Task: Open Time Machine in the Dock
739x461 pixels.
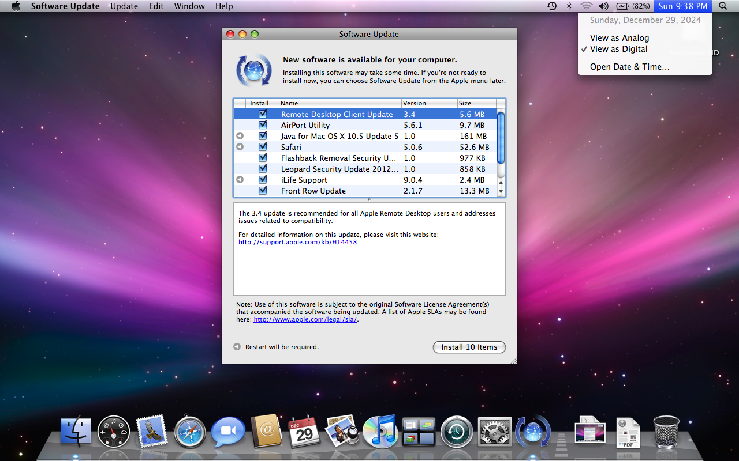Action: (457, 432)
